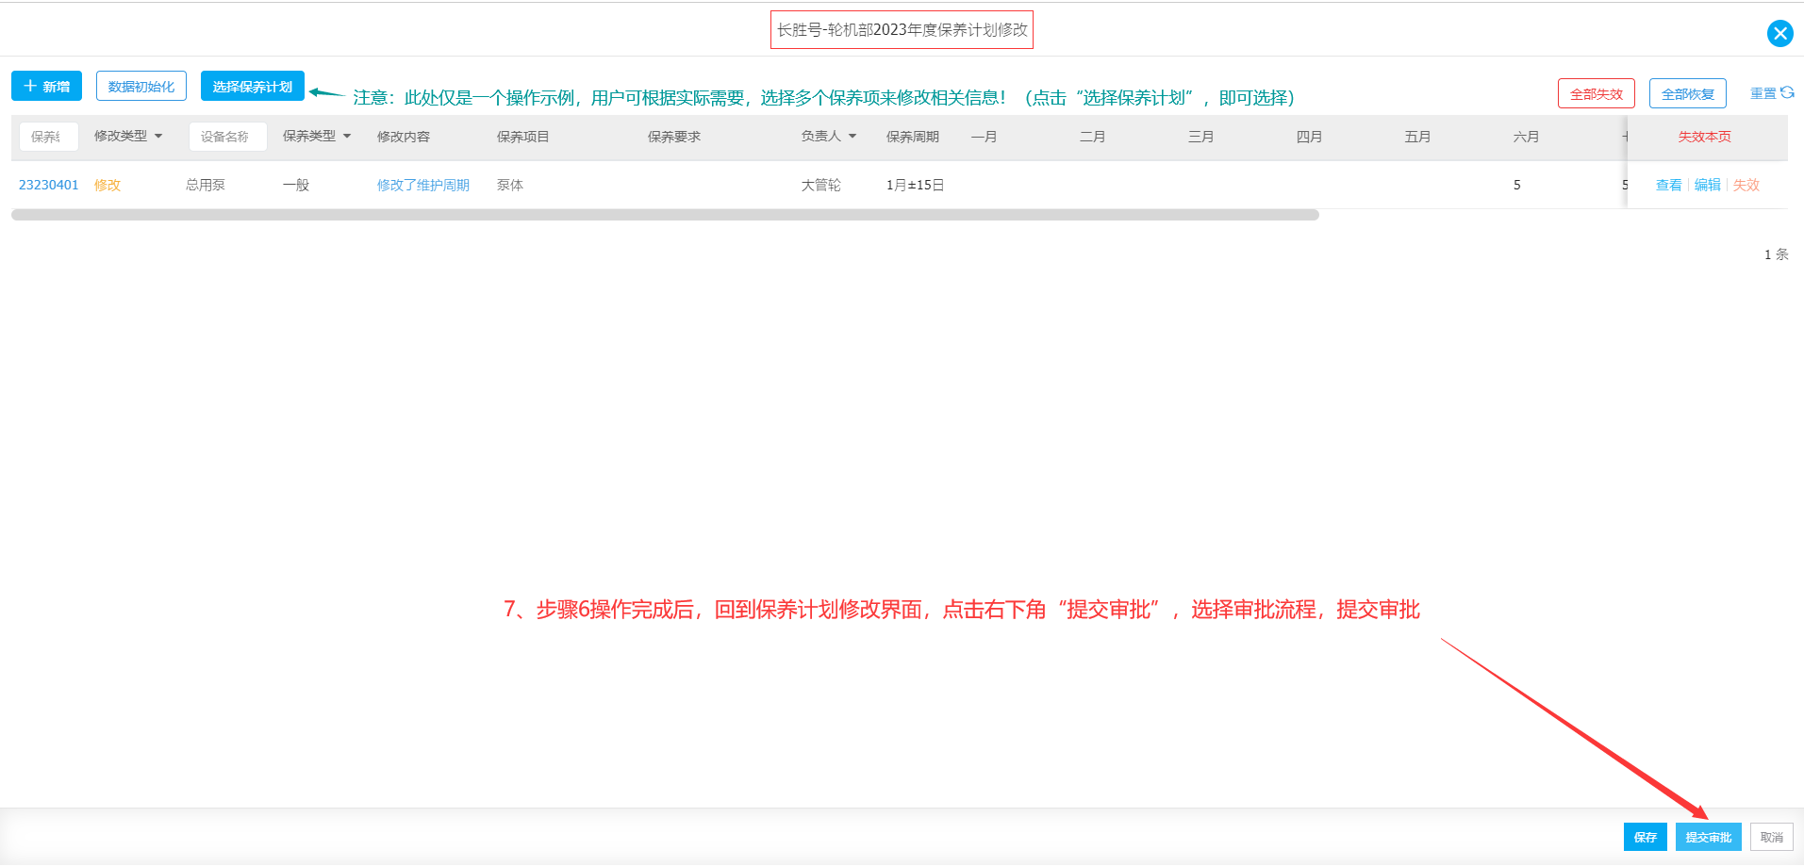Click the 总用泵 equipment cell
The width and height of the screenshot is (1804, 866).
point(206,185)
